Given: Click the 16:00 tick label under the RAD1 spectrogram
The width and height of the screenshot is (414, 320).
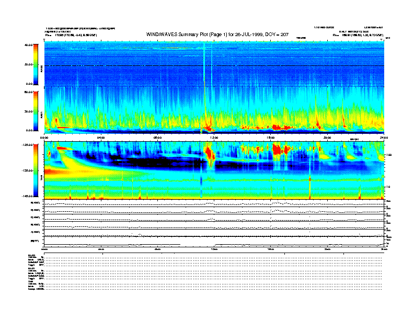Looking at the screenshot, I should [271, 138].
